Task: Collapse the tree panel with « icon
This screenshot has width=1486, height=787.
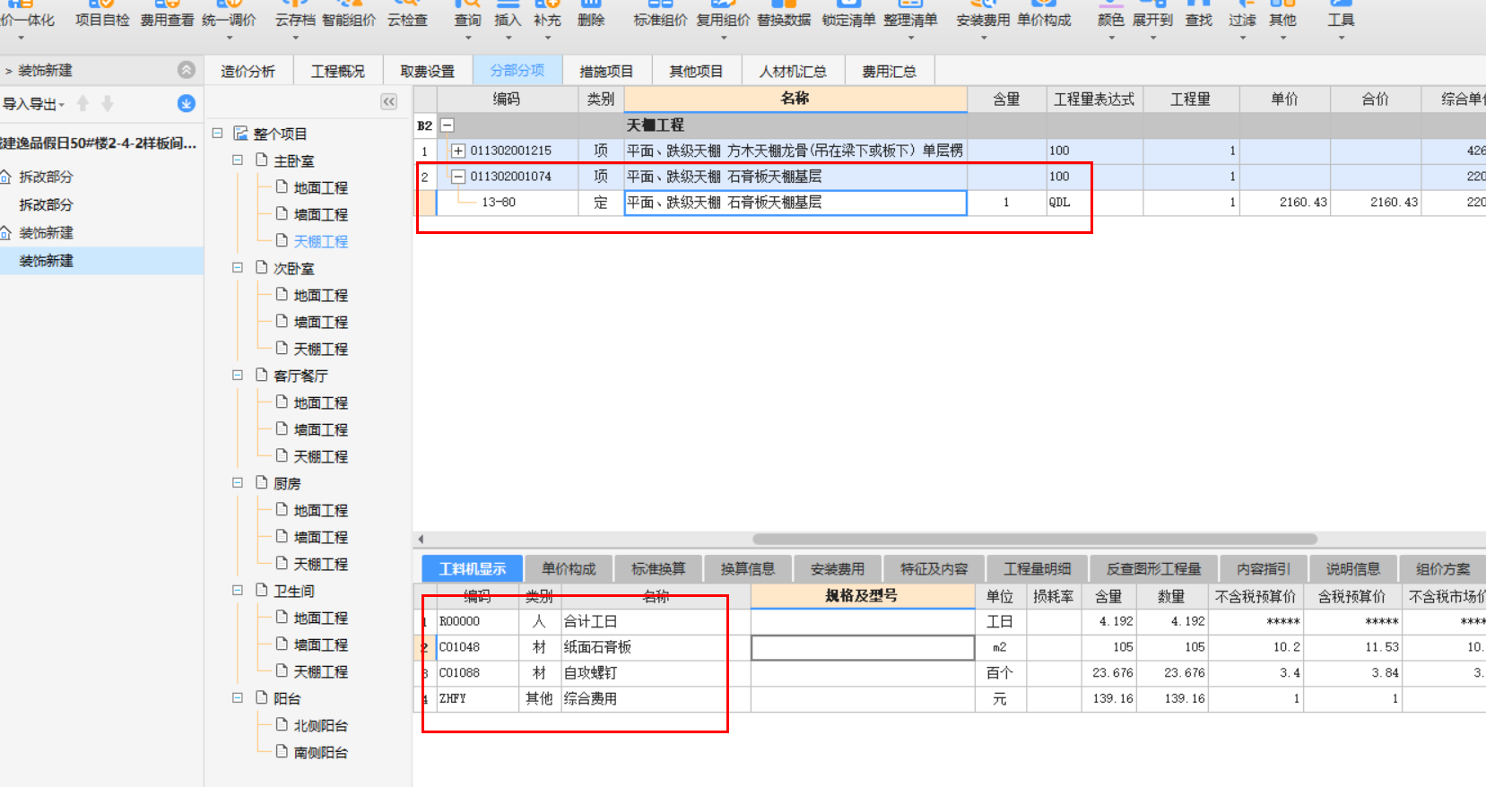Action: pyautogui.click(x=388, y=102)
